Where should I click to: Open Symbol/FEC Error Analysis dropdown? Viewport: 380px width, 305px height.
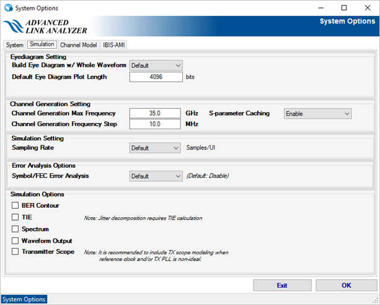tap(154, 176)
